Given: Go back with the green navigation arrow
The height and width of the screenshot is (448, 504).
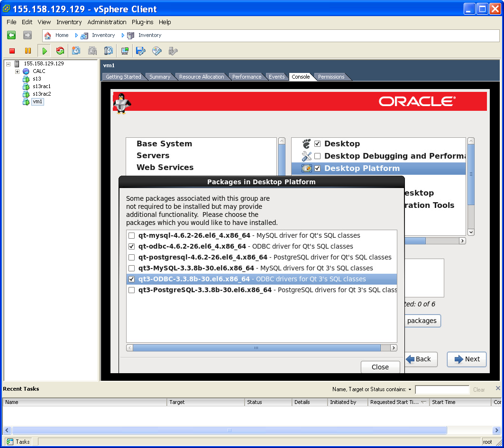Looking at the screenshot, I should (x=11, y=35).
